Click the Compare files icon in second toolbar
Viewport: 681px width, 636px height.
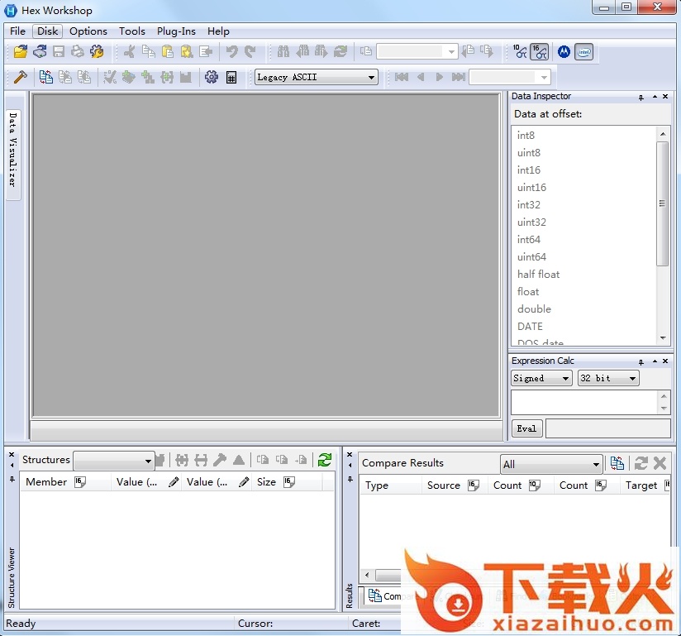pos(45,77)
